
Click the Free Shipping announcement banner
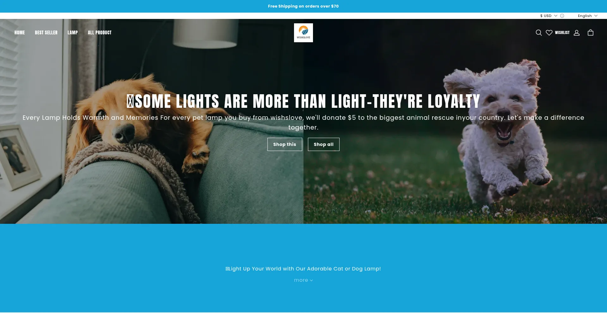pos(303,6)
